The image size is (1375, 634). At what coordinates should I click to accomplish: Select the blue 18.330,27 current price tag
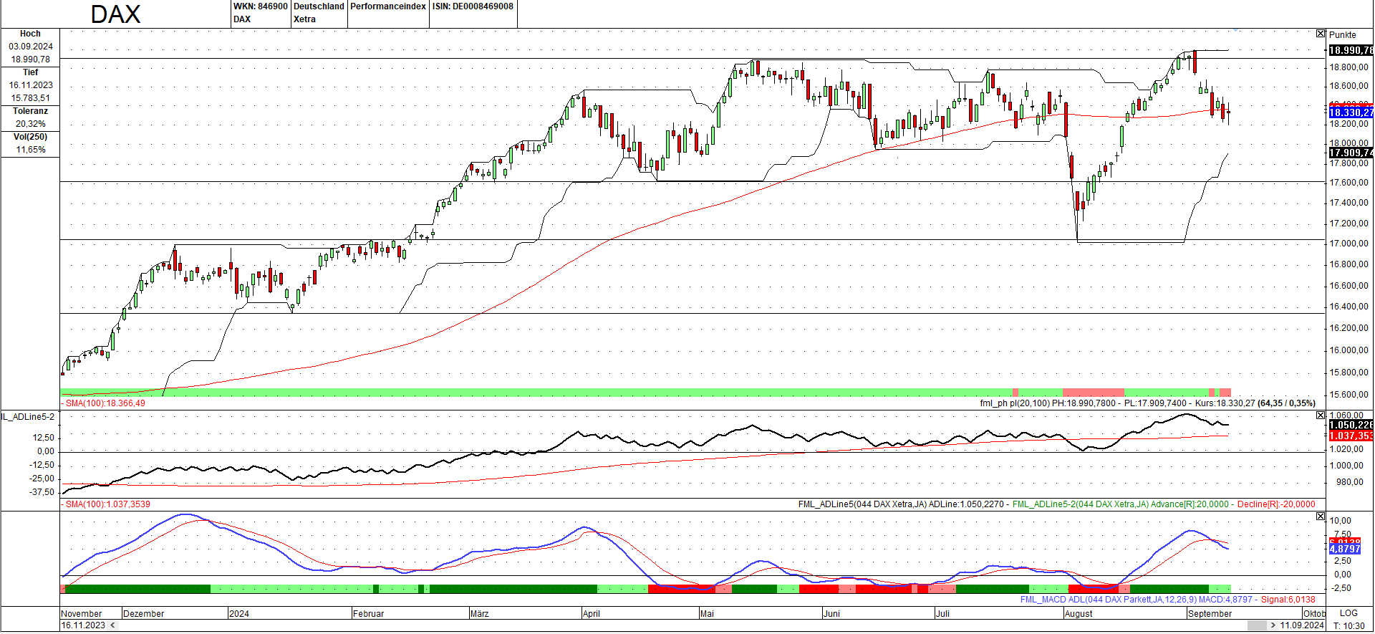(x=1351, y=112)
